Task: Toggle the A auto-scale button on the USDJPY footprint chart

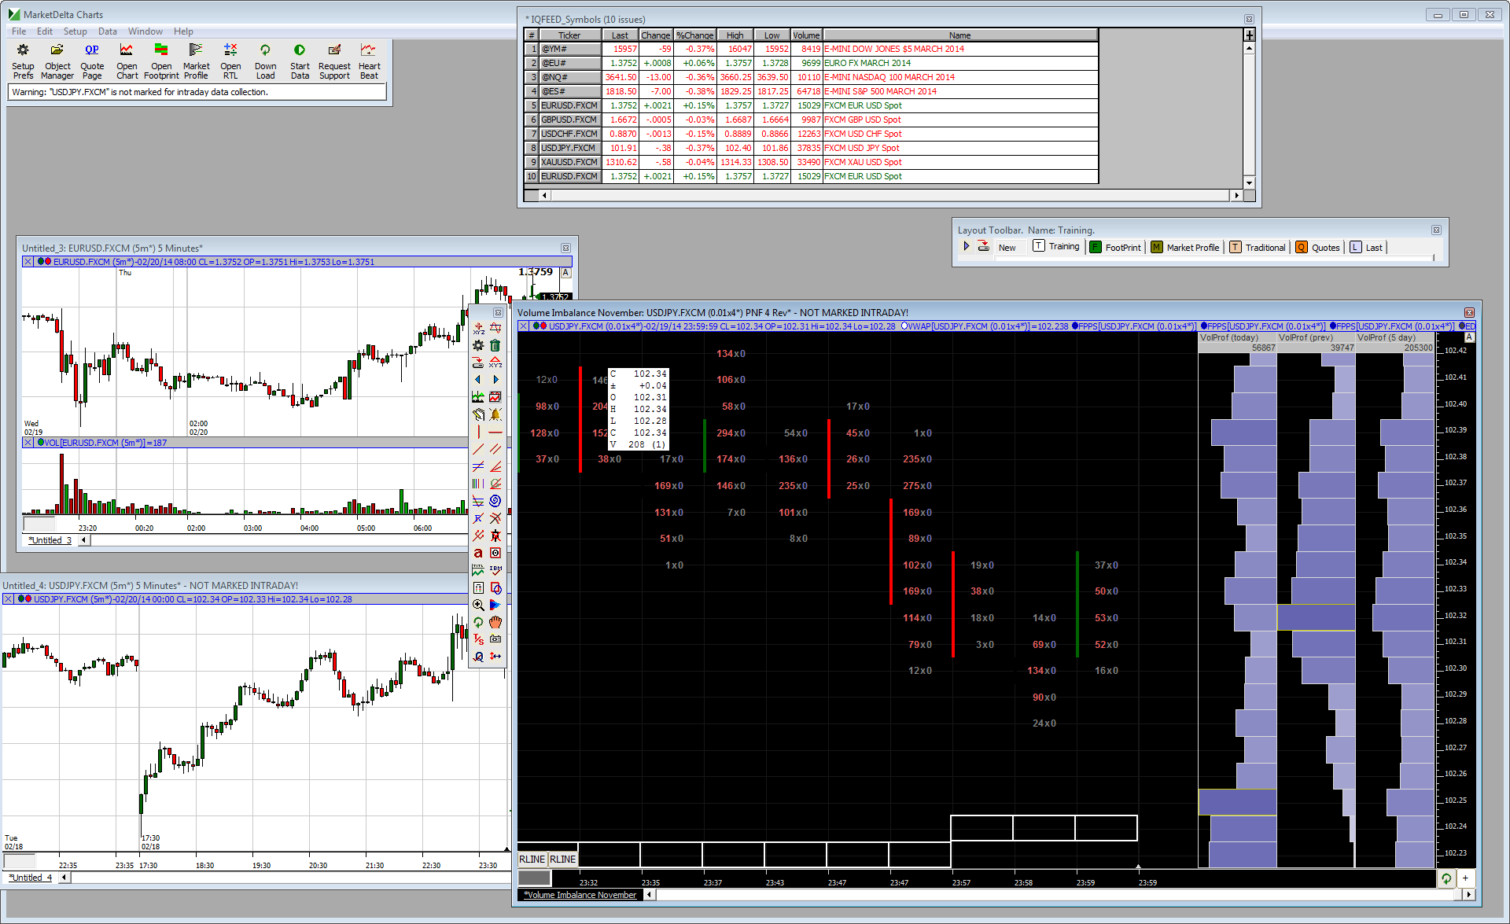Action: [x=1469, y=337]
